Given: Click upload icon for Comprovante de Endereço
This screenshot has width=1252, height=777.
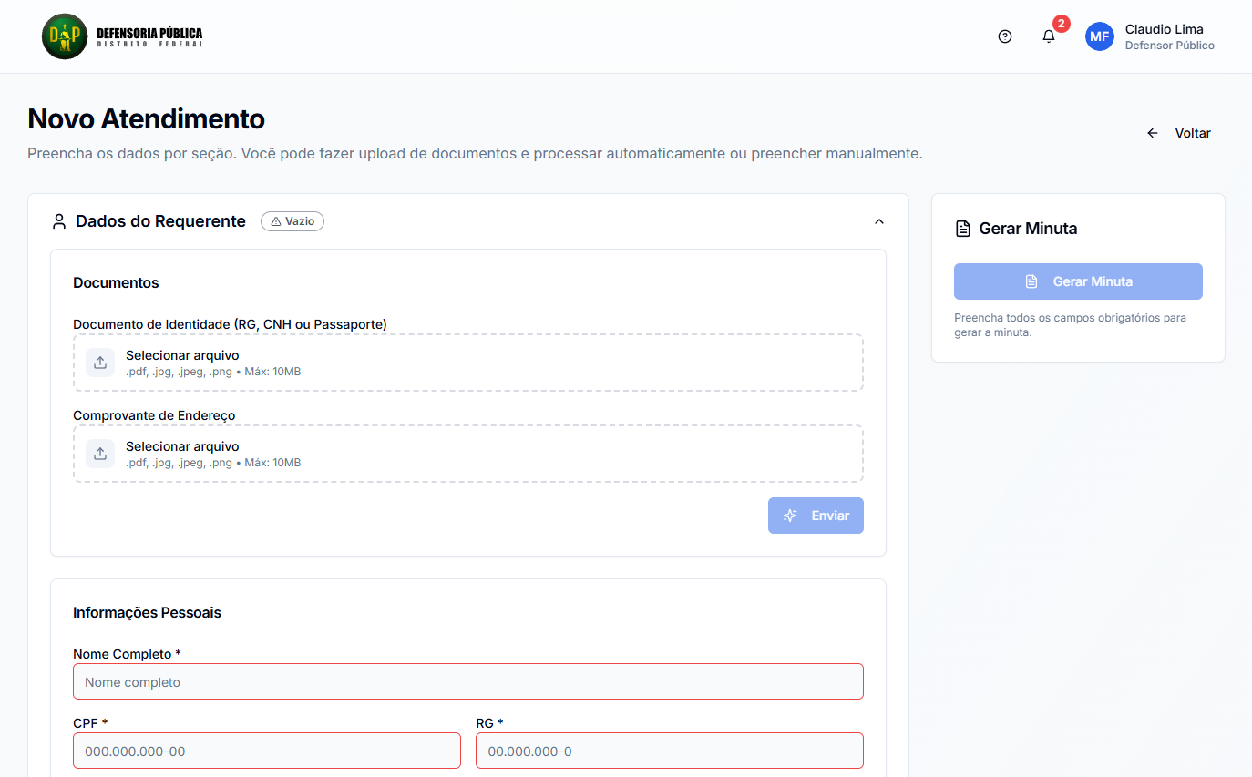Looking at the screenshot, I should (x=100, y=454).
